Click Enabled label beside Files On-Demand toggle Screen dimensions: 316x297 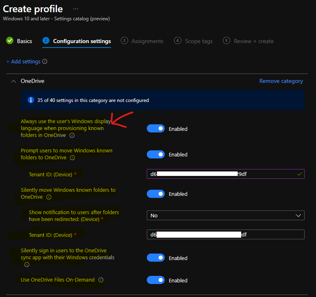pos(178,280)
